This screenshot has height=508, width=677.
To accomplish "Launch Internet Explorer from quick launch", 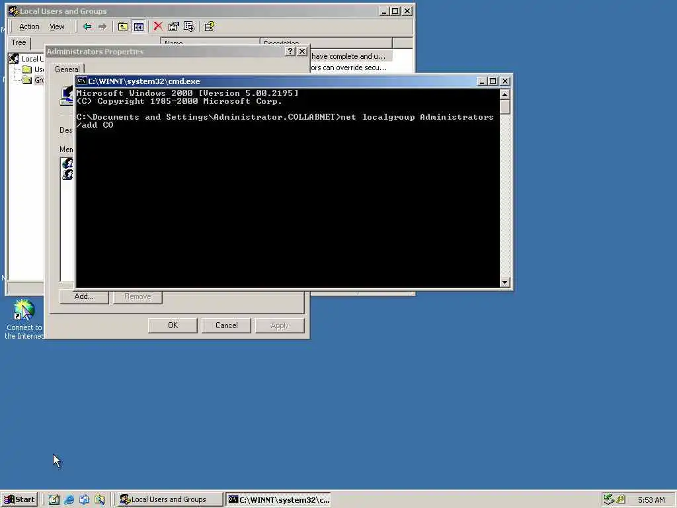I will [69, 499].
